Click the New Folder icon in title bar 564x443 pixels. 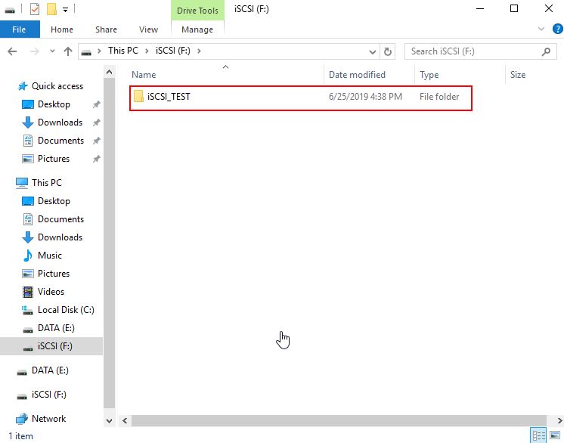pos(52,9)
